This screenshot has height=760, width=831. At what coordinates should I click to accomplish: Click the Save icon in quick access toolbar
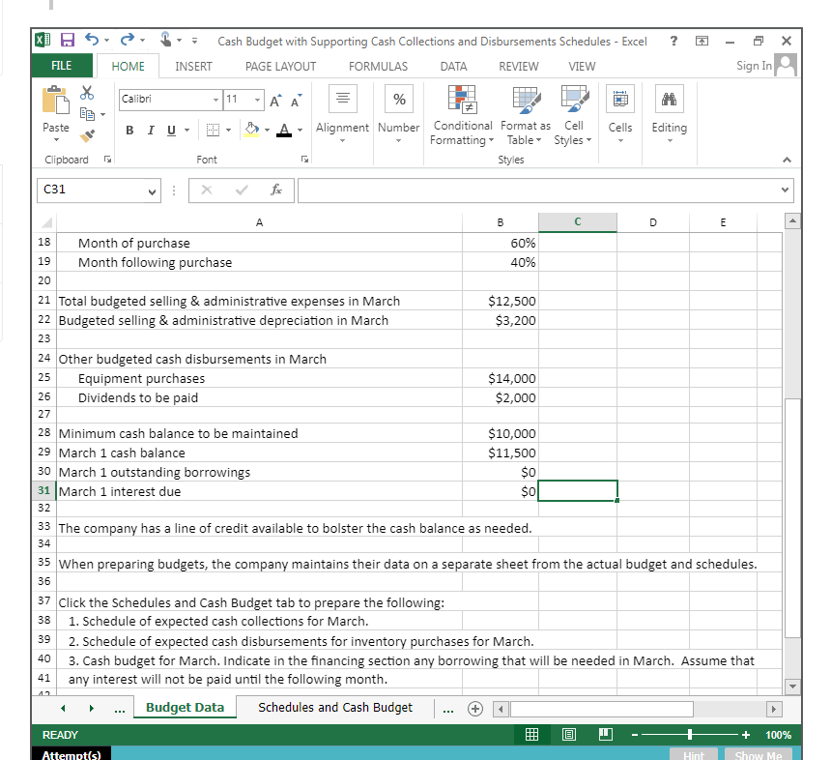[68, 41]
